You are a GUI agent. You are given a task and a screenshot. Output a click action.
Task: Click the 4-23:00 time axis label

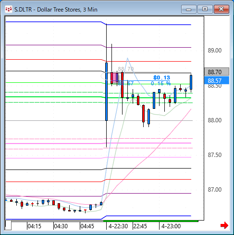171,226
